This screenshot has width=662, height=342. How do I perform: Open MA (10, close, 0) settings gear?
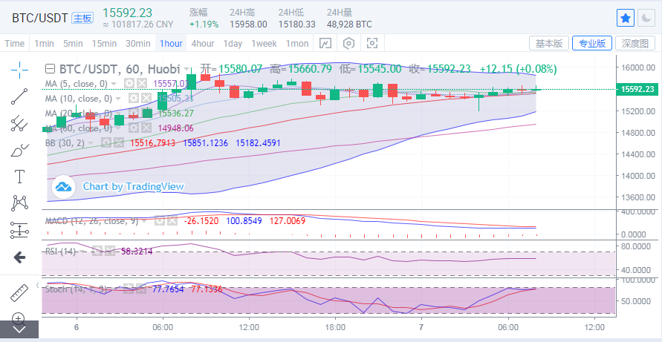[x=134, y=98]
